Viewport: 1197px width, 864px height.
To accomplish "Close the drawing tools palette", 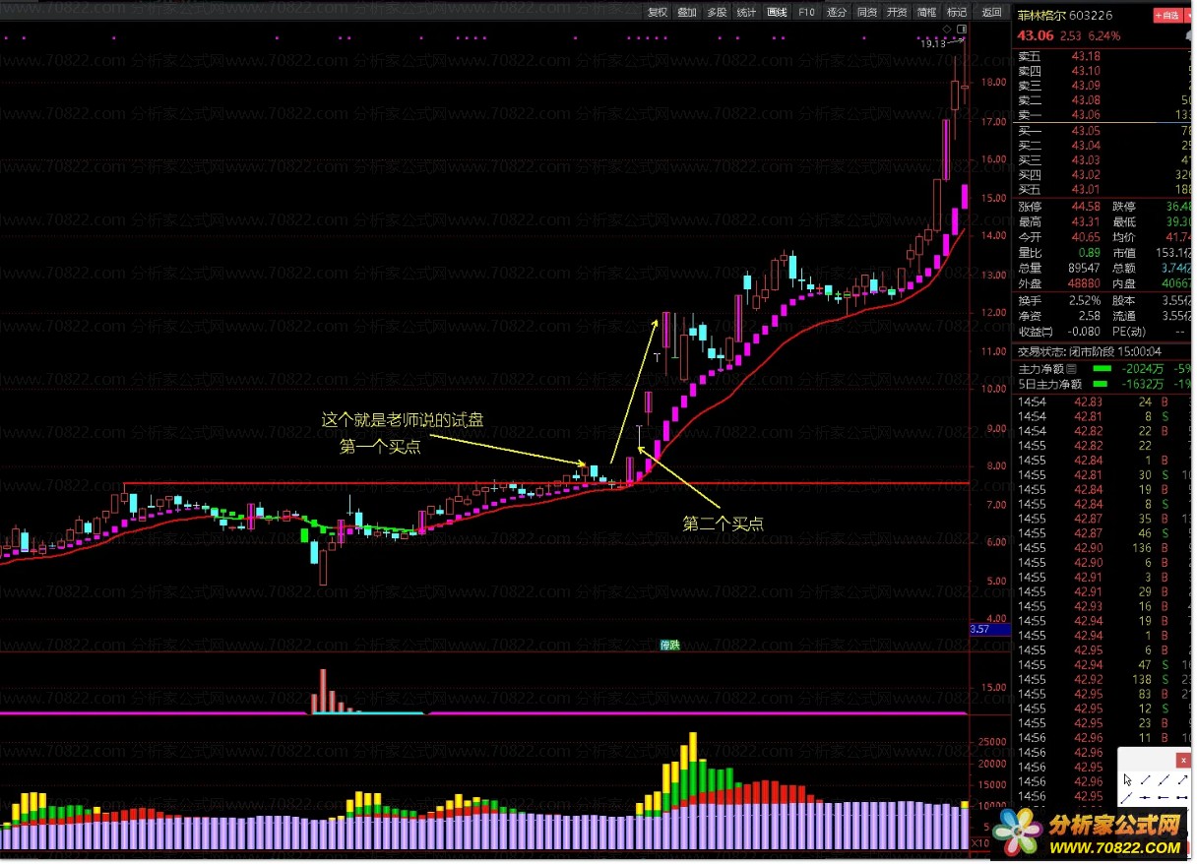I will coord(1182,760).
